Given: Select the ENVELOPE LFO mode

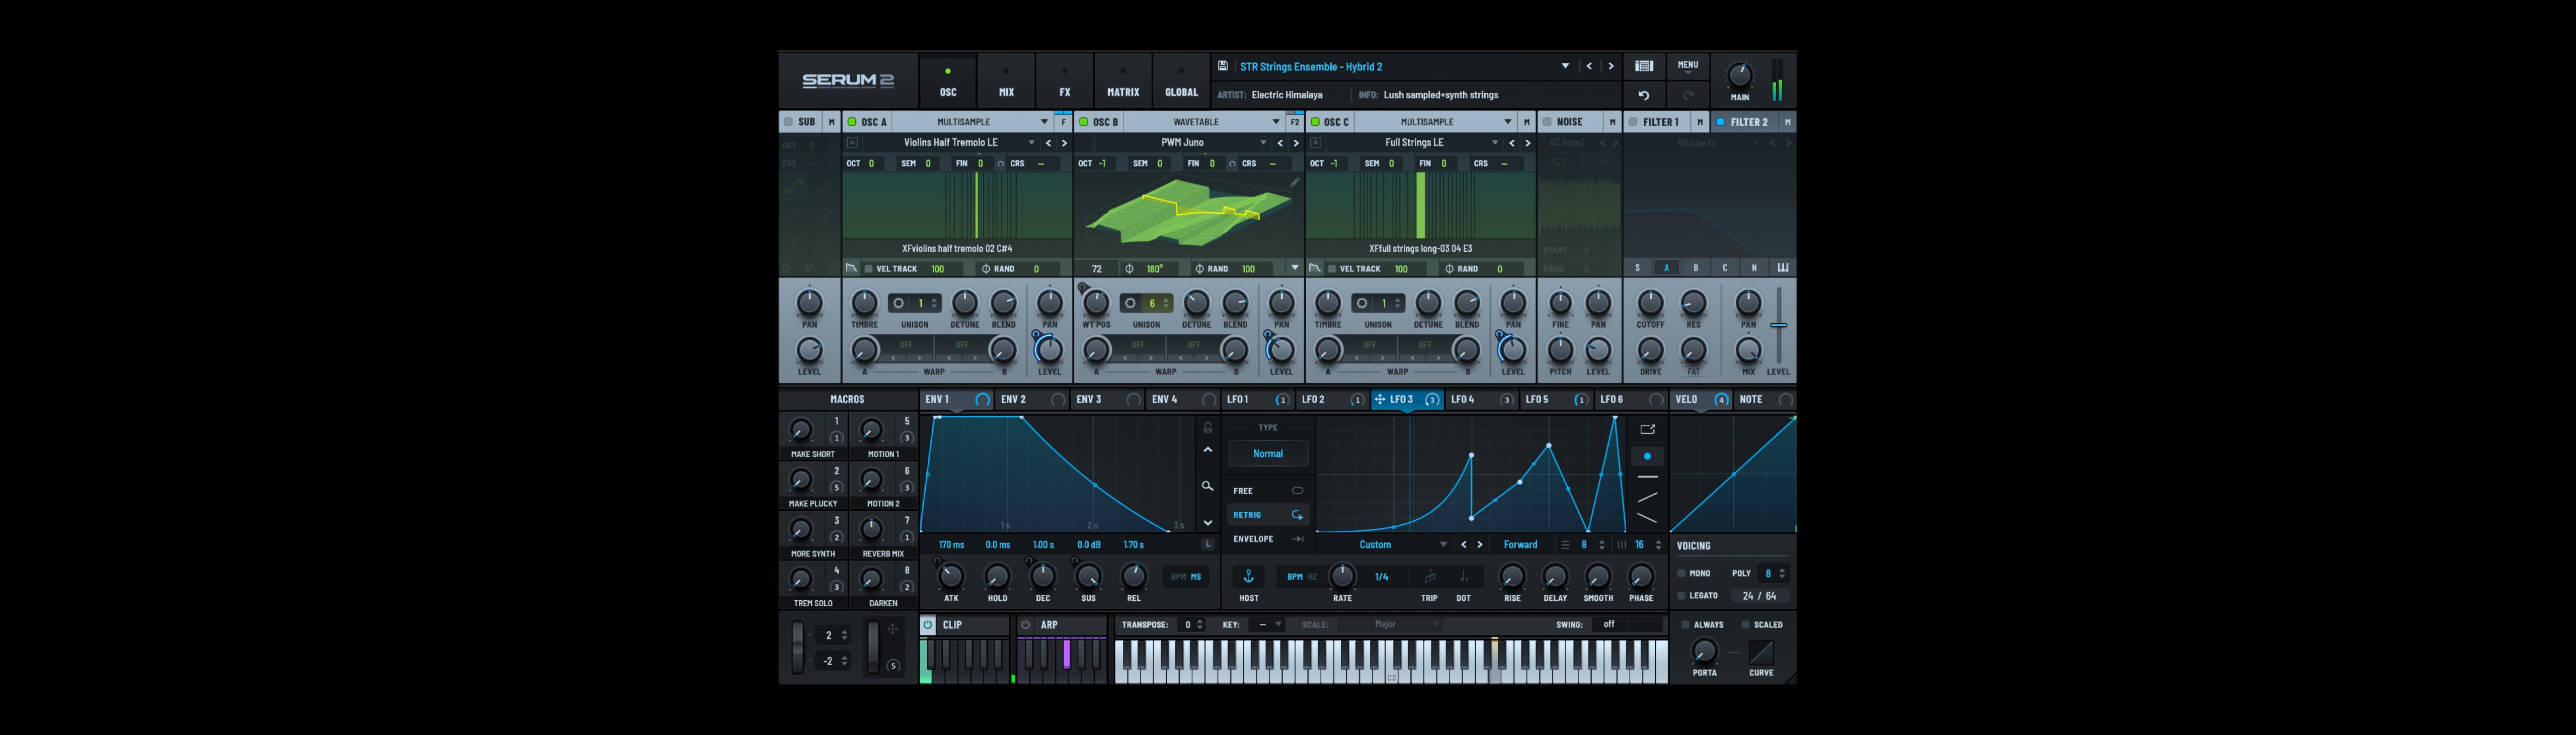Looking at the screenshot, I should click(x=1268, y=539).
